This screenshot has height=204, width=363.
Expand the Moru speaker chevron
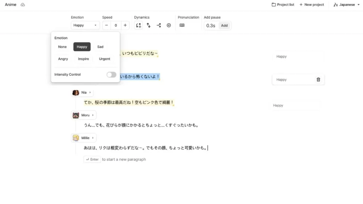click(x=93, y=115)
